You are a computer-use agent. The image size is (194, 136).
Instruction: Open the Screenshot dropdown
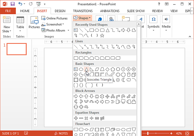click(63, 24)
